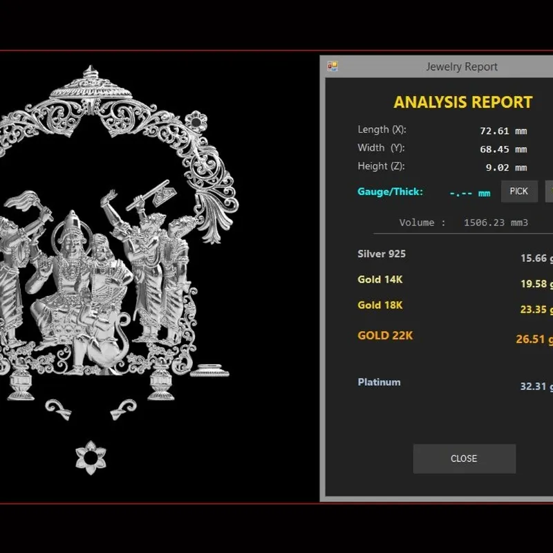553x553 pixels.
Task: Click the Gold 14K label
Action: (x=379, y=279)
